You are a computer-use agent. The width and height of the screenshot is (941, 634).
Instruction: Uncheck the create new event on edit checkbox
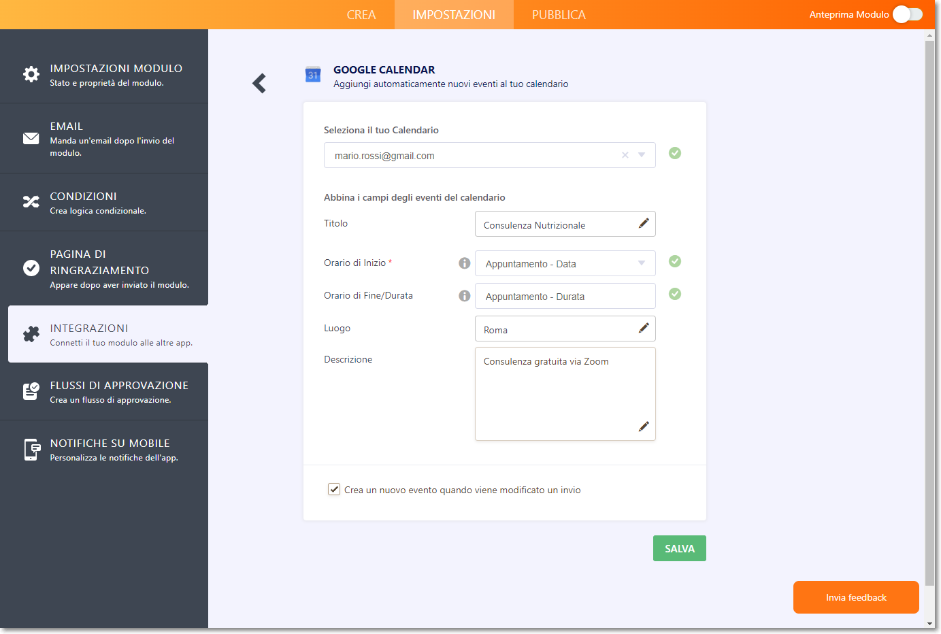(x=334, y=489)
